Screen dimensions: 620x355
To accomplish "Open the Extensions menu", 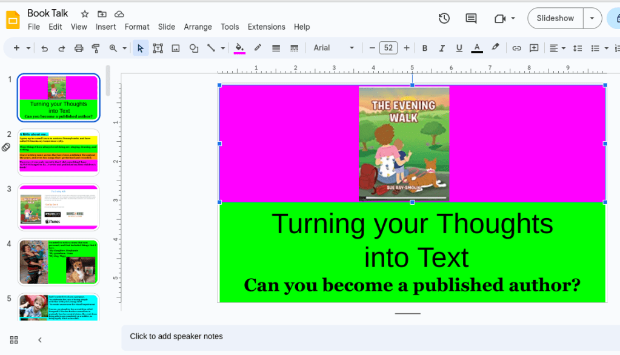I will pyautogui.click(x=266, y=27).
